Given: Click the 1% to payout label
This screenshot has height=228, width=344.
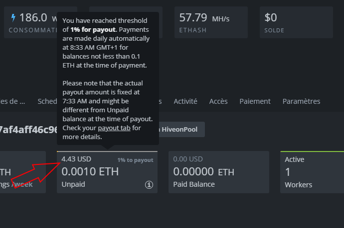Looking at the screenshot, I should pyautogui.click(x=135, y=160).
